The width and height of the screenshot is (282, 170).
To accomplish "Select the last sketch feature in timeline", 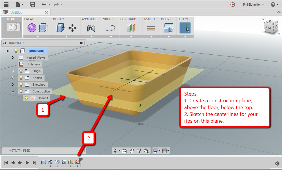I will pos(77,162).
